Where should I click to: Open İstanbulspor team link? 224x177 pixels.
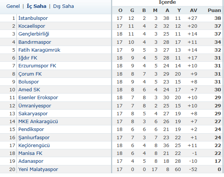click(33, 18)
